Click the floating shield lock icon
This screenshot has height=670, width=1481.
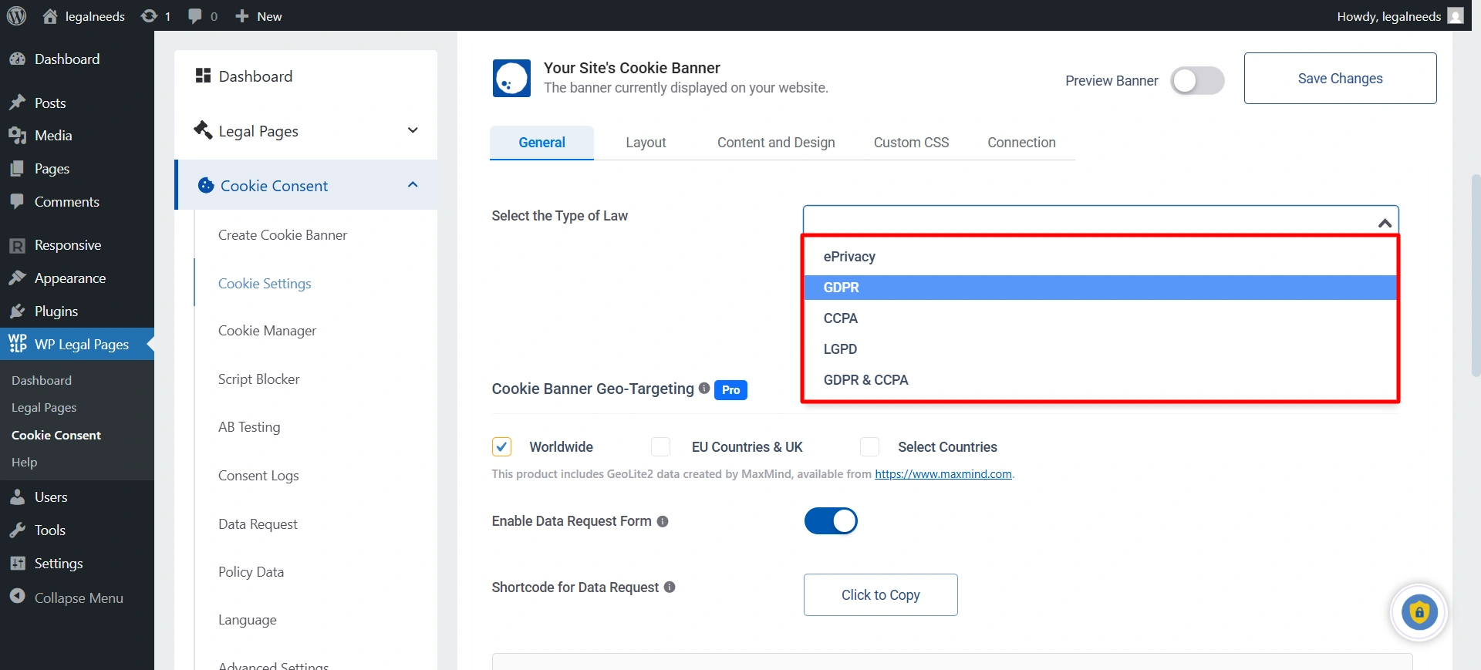click(x=1419, y=613)
